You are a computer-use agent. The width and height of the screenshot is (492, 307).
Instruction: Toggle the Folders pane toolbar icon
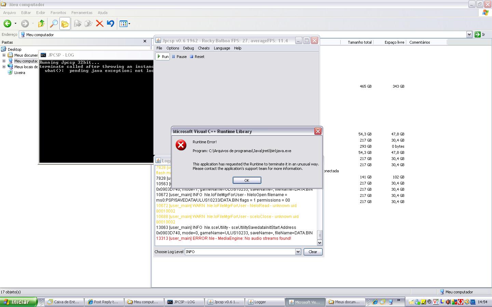[65, 24]
